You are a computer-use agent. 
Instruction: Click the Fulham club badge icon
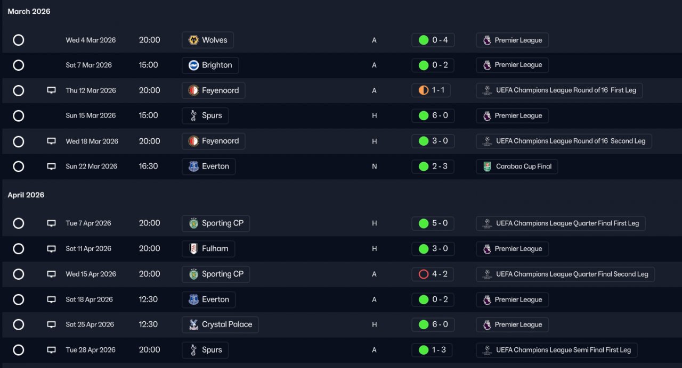pyautogui.click(x=193, y=249)
